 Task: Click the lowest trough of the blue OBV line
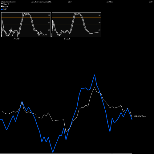pos(53,152)
